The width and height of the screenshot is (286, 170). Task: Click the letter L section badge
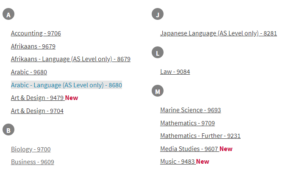click(x=158, y=52)
